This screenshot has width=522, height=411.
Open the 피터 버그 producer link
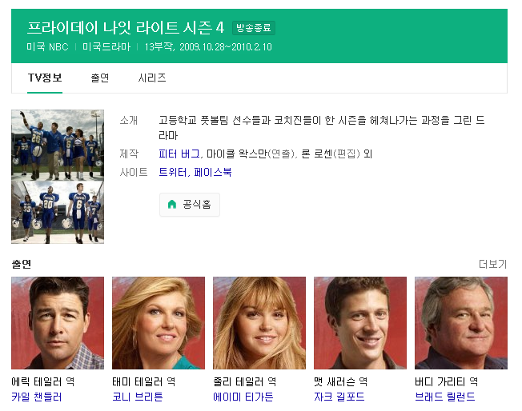179,154
